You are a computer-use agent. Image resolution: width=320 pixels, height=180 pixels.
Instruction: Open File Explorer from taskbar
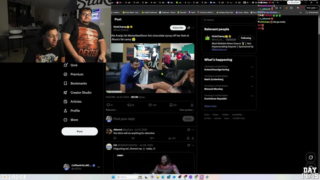[157, 177]
